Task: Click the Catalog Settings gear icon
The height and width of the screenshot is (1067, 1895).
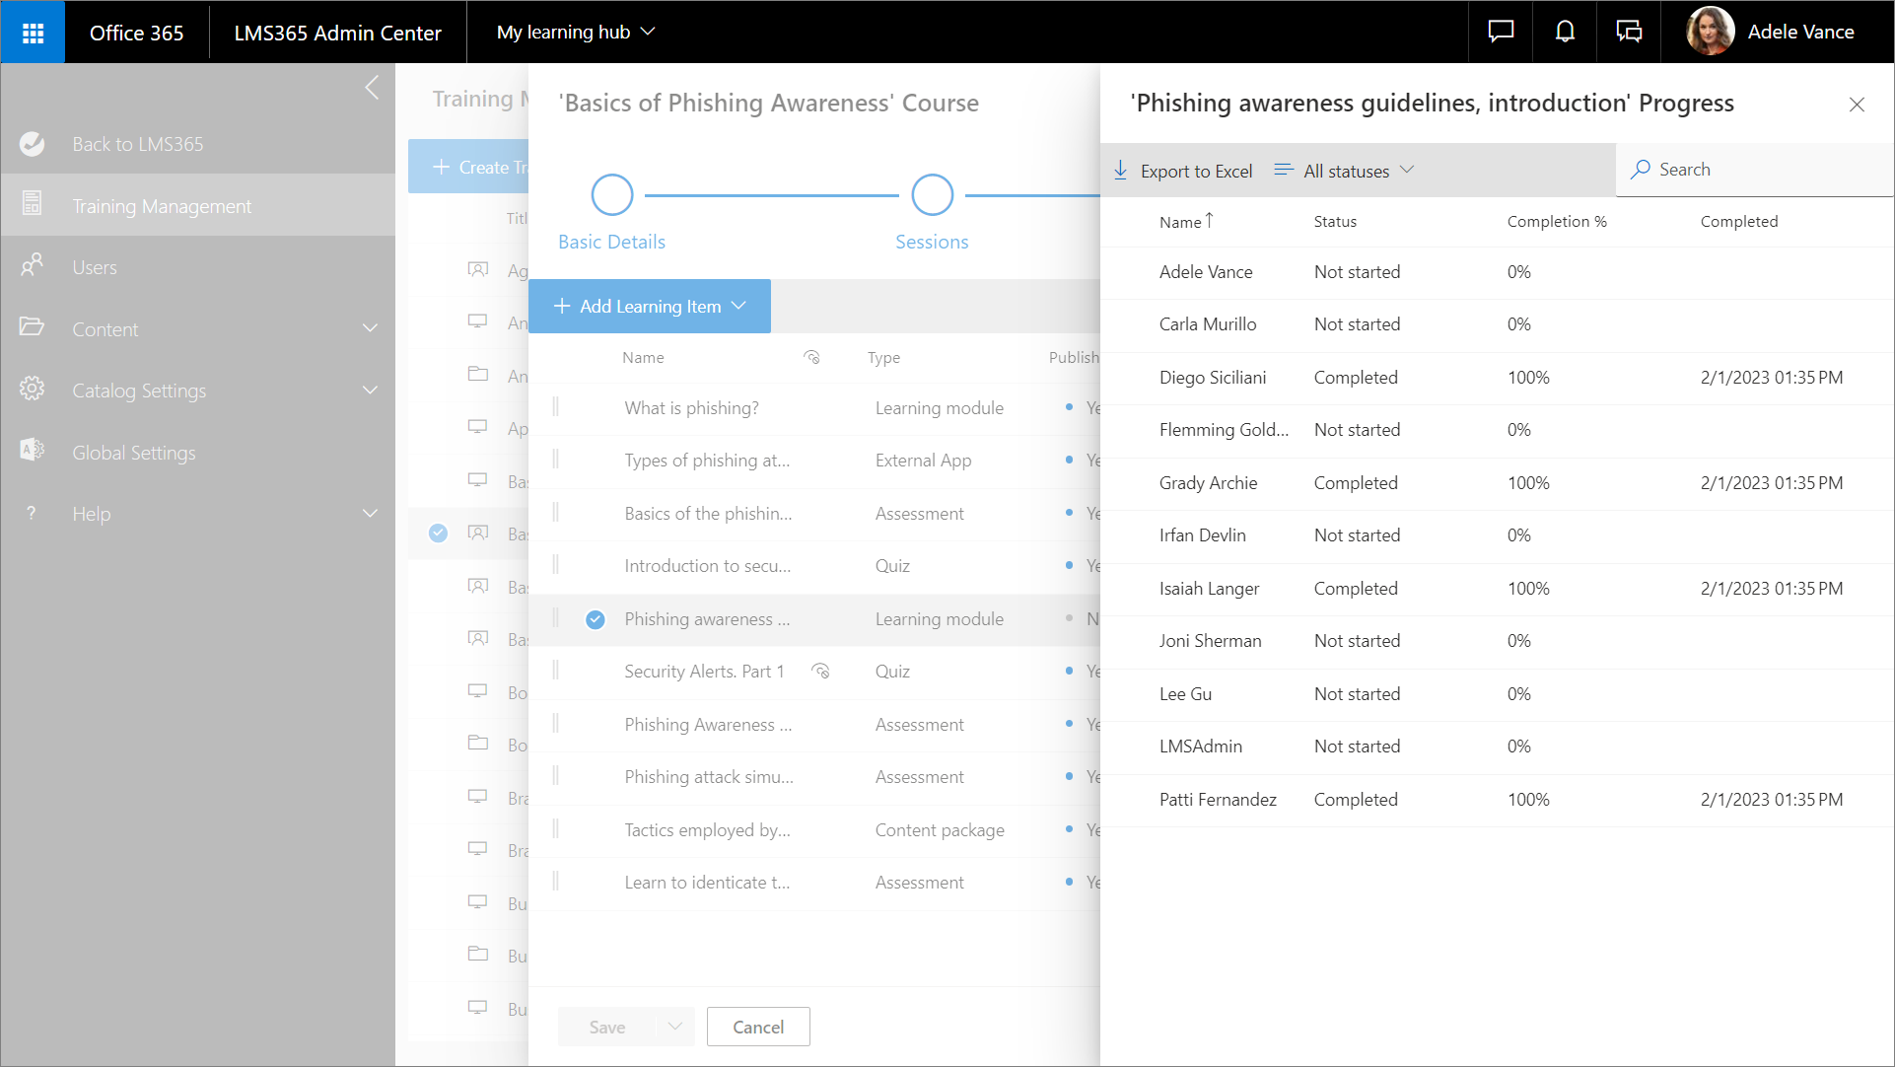Action: (x=32, y=390)
